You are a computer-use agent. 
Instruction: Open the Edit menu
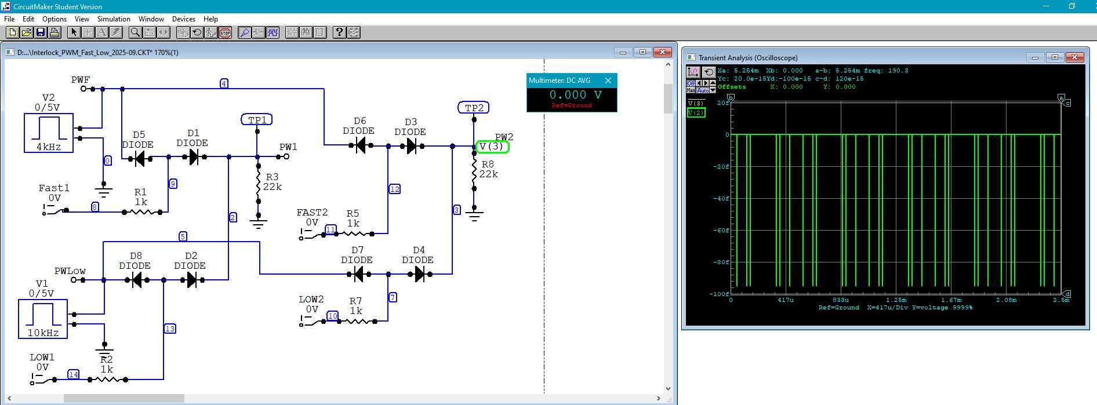coord(28,19)
